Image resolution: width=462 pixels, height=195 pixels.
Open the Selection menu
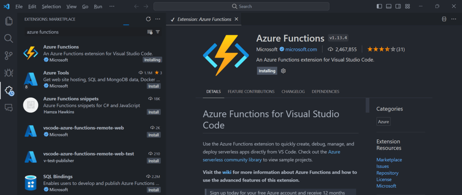(x=51, y=7)
